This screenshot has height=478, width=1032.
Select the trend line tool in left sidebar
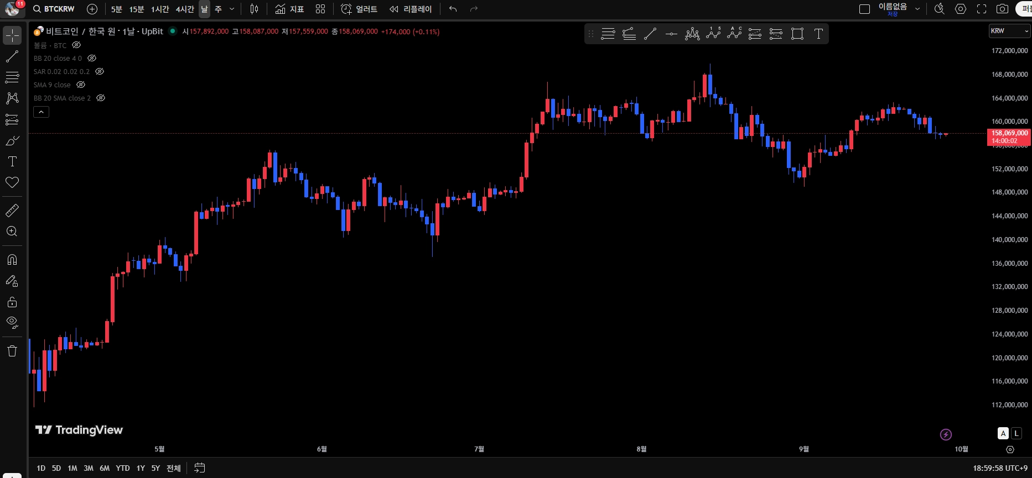(x=12, y=56)
